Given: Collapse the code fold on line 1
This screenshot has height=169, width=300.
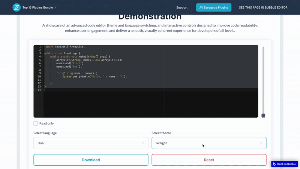Looking at the screenshot, I should coord(42,47).
